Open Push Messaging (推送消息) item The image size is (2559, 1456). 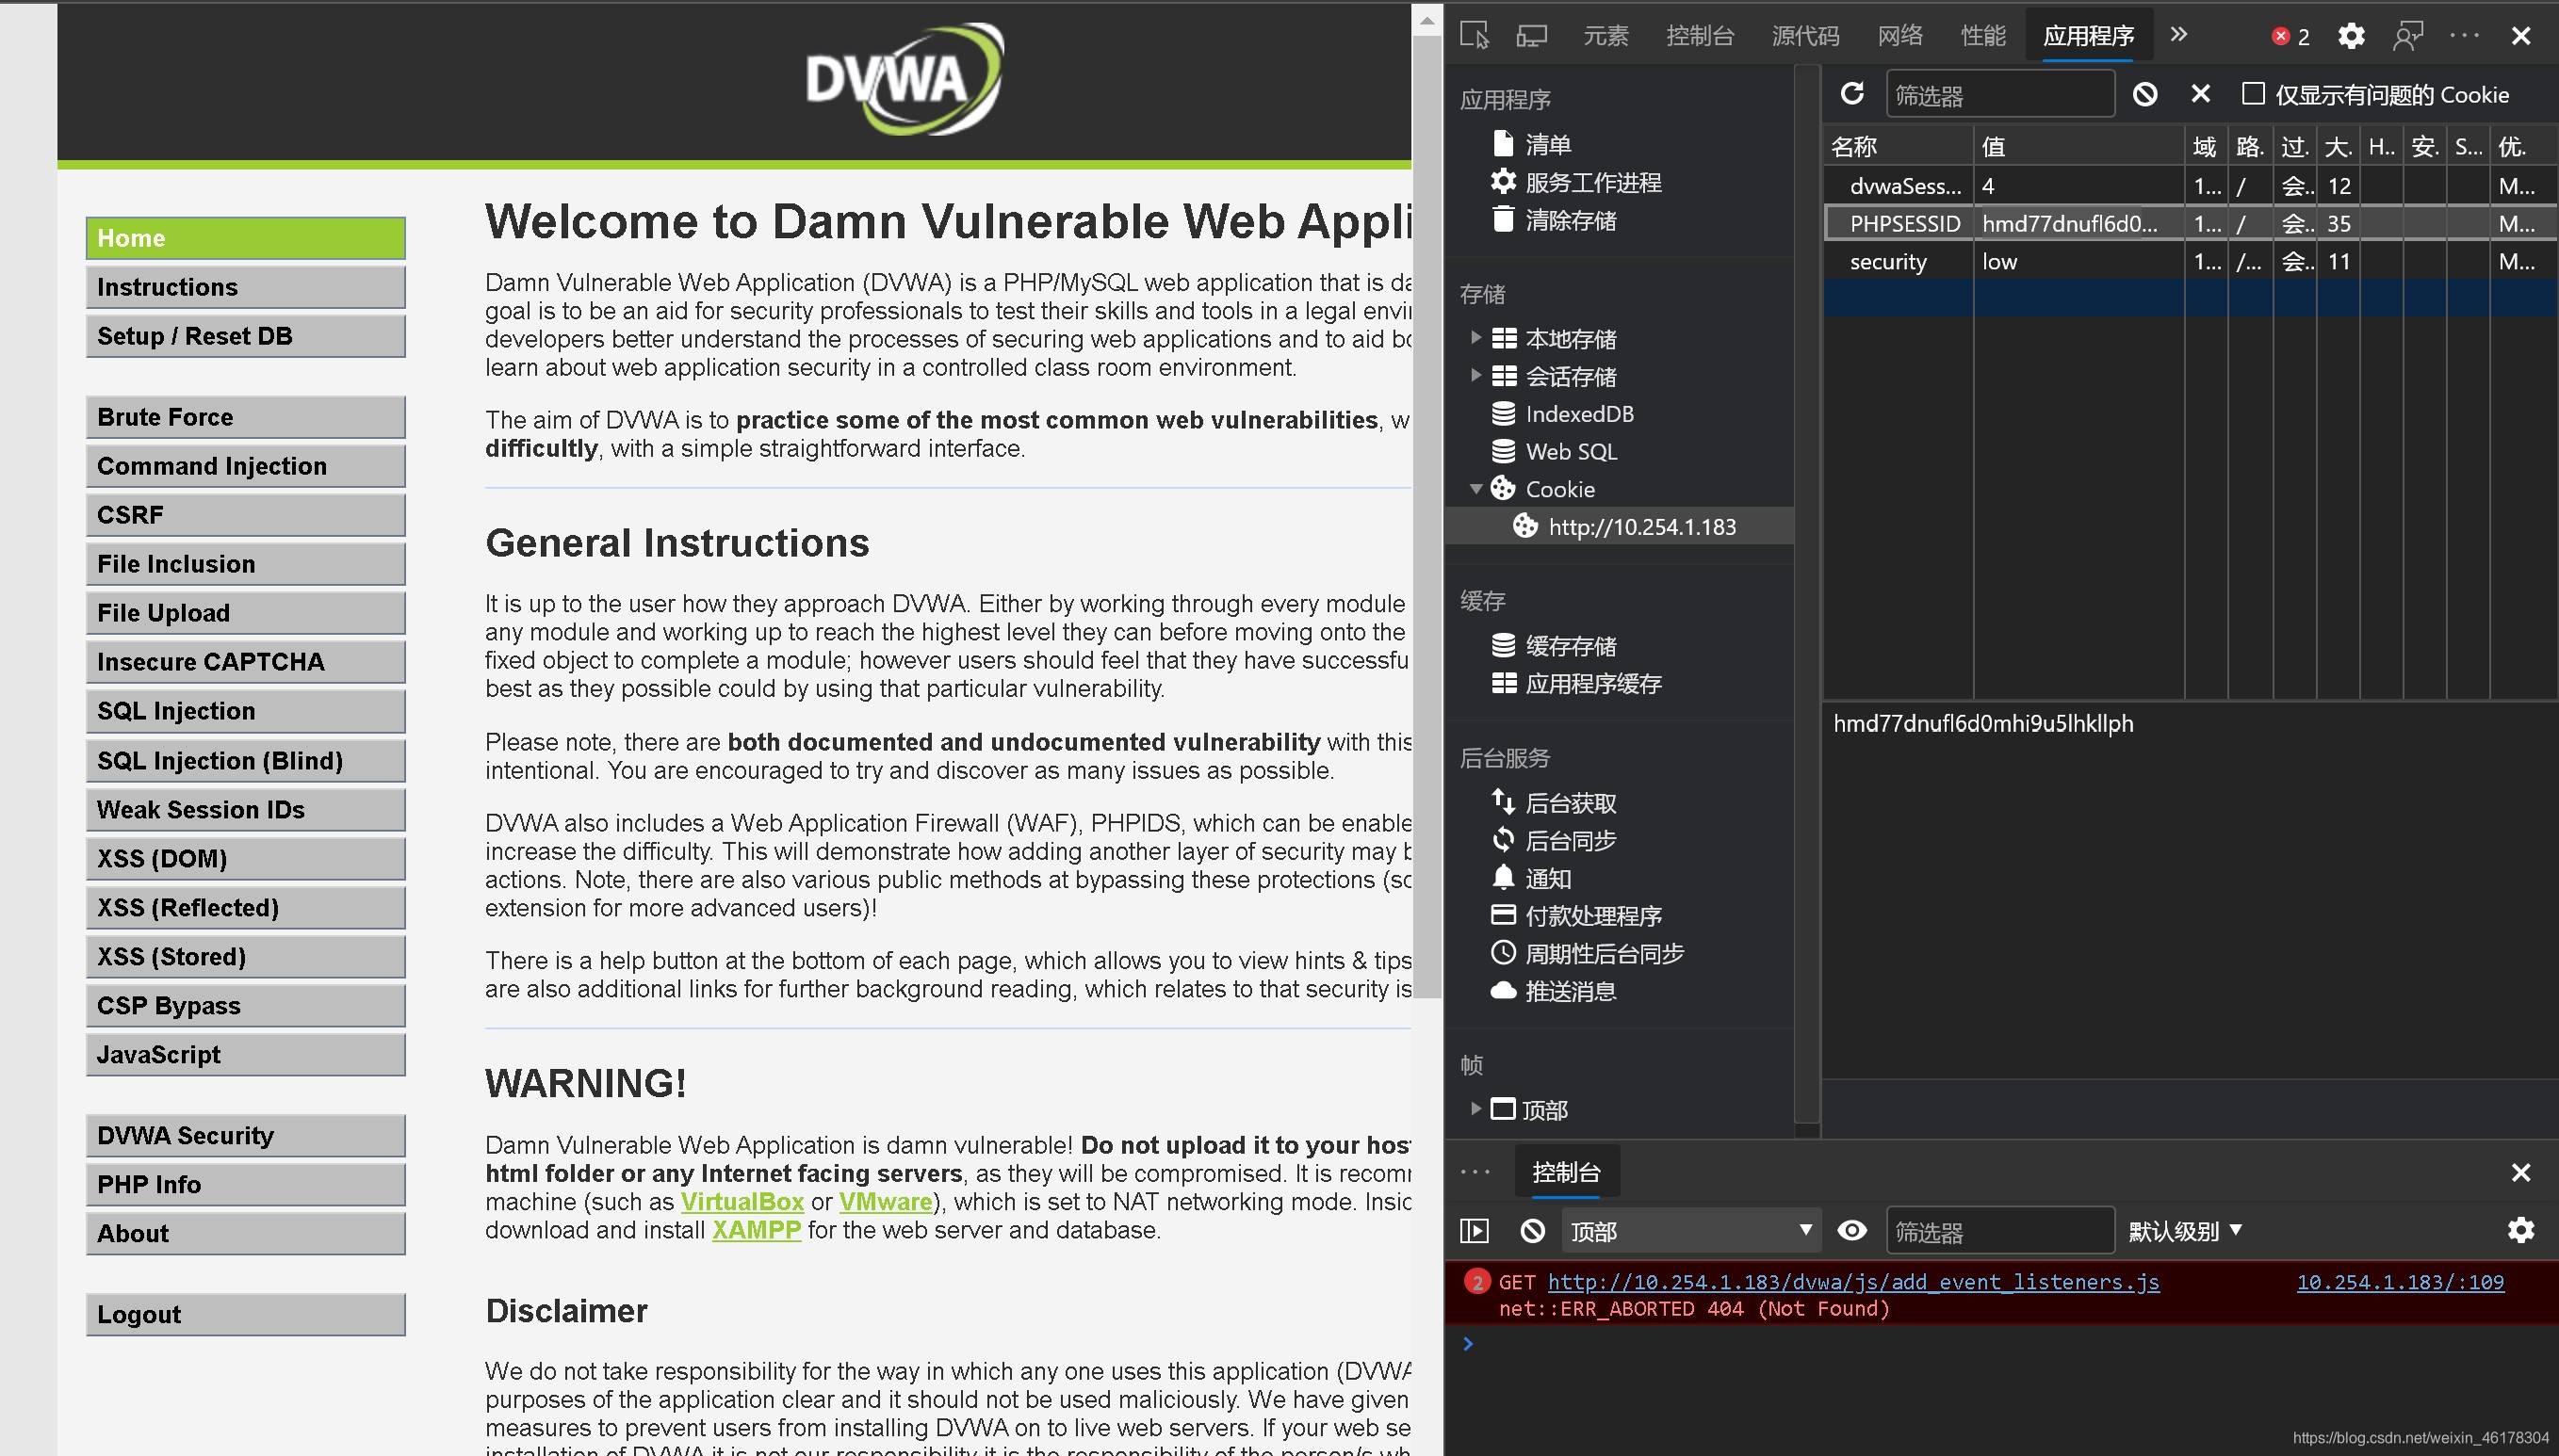1555,991
